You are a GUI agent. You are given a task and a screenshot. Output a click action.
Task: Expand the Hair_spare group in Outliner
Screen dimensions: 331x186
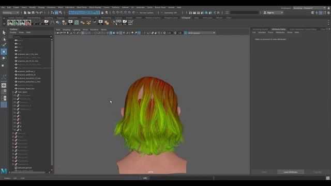pos(13,92)
